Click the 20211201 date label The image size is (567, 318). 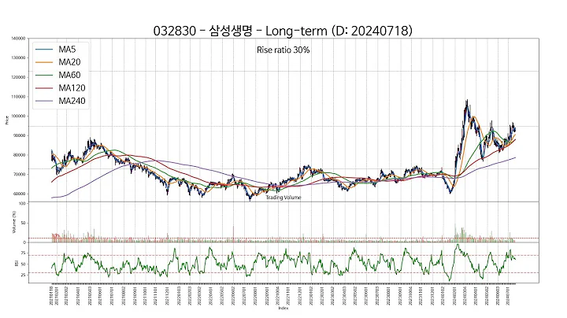167,296
